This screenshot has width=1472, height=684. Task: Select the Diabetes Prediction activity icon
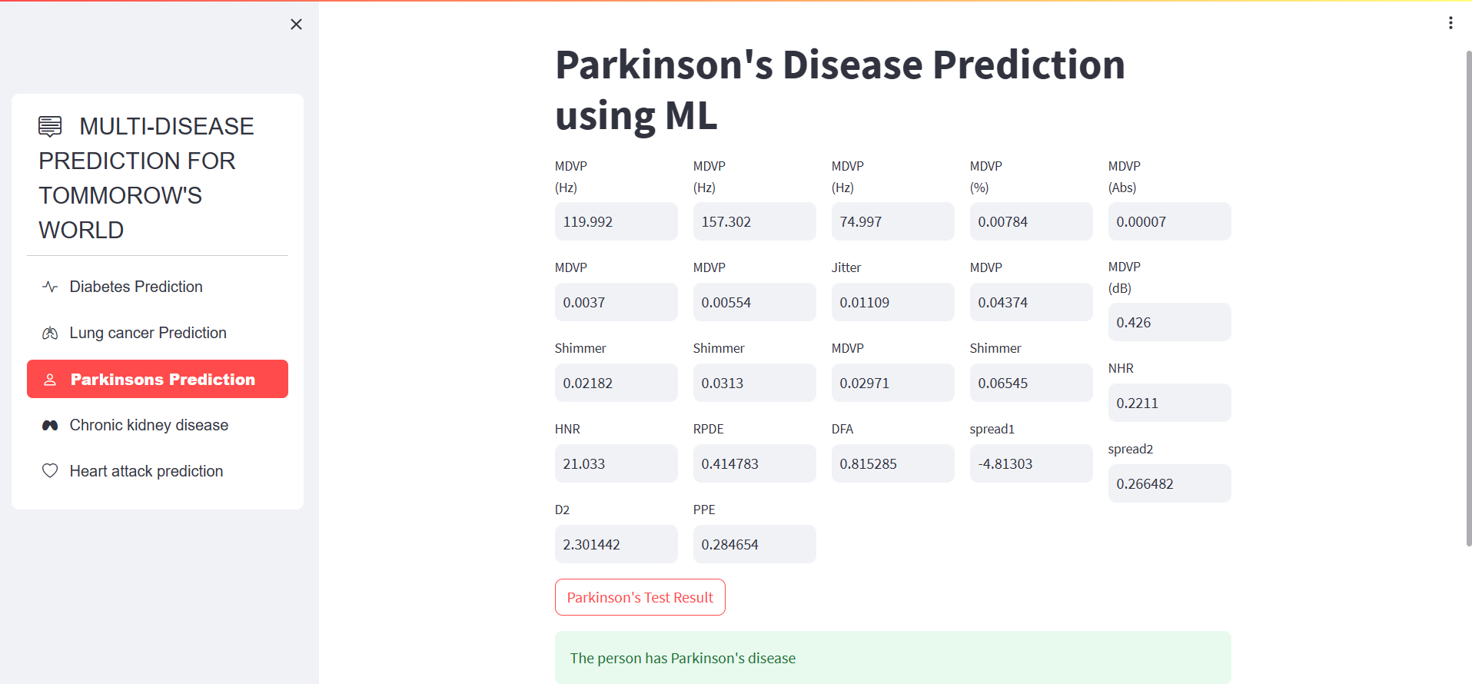[49, 286]
